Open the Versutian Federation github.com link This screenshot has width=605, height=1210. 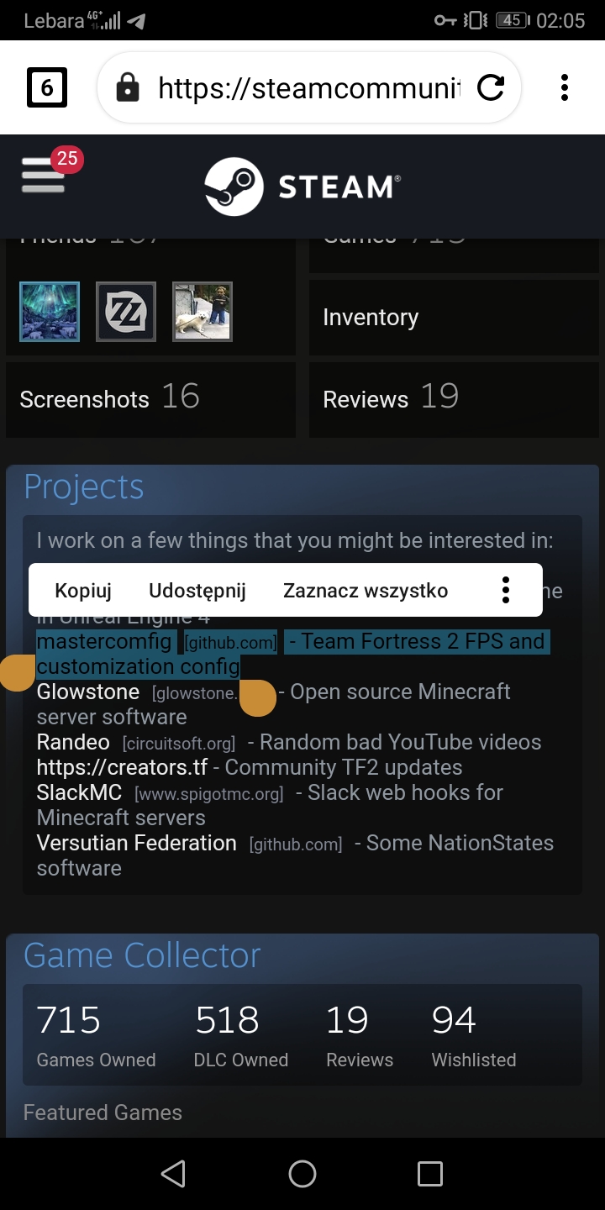pyautogui.click(x=136, y=843)
